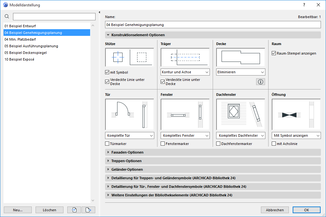Open help via the question mark icon
Viewport: 326px width, 217px height.
[304, 5]
